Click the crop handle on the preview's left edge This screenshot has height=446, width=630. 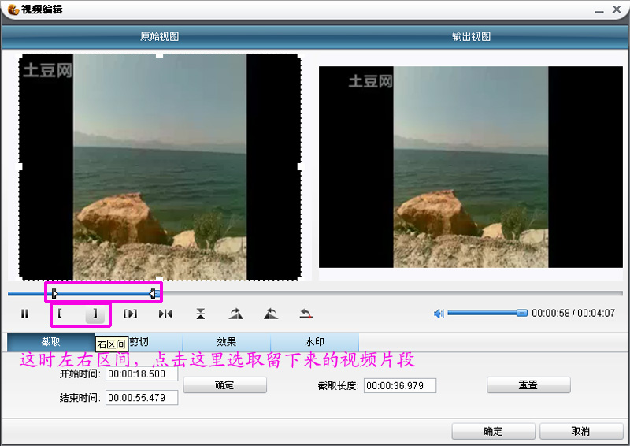click(x=19, y=167)
